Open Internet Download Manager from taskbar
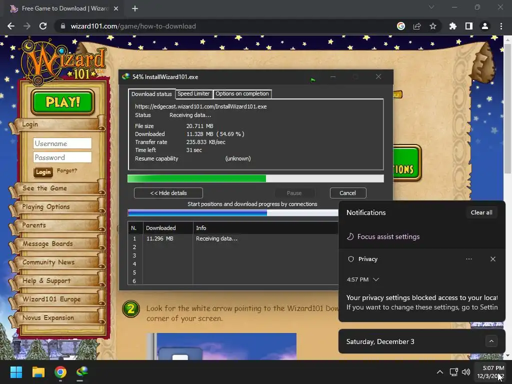The width and height of the screenshot is (512, 384). 82,372
